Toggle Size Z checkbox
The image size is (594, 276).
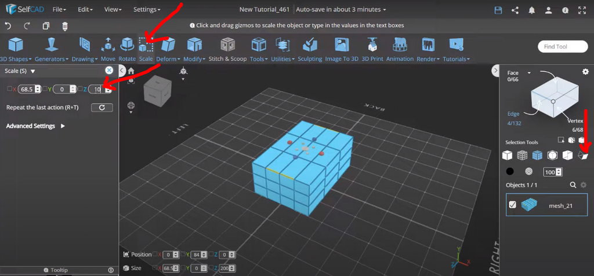(x=211, y=268)
